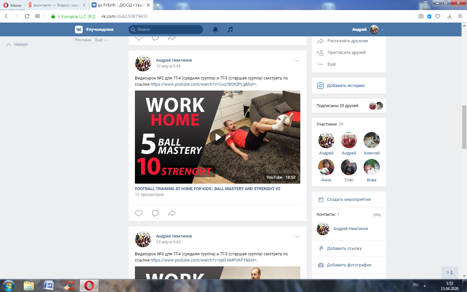467x292 pixels.
Task: Open comments on Видеоурок №2 post
Action: coord(155,213)
